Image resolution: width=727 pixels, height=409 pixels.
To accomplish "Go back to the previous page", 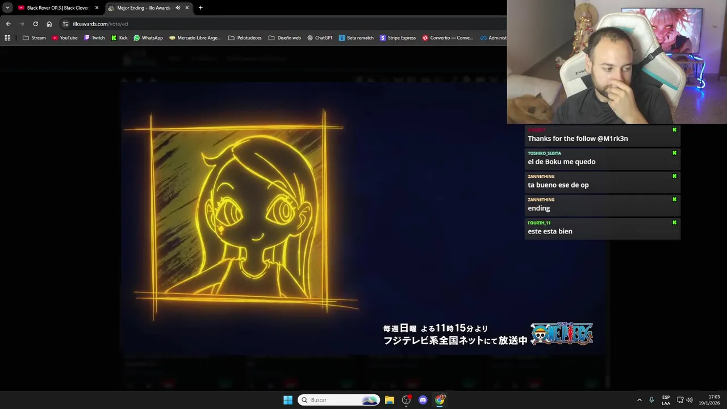I will tap(8, 24).
